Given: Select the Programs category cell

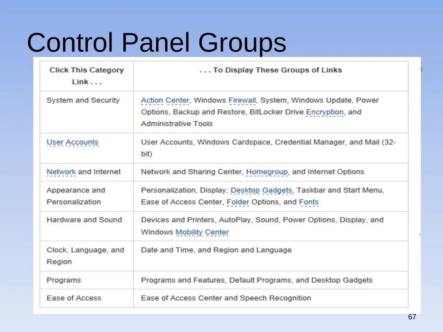Looking at the screenshot, I should (87, 280).
